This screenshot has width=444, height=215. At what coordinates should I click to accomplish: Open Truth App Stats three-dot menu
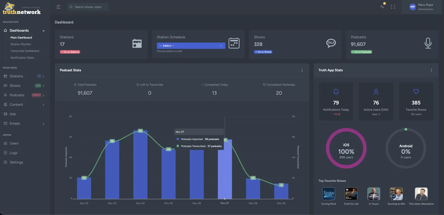point(432,70)
